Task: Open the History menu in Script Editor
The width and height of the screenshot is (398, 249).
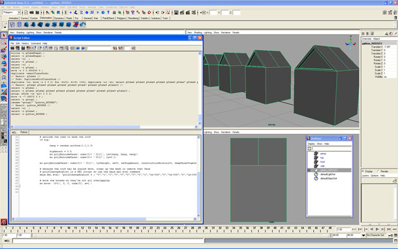Action: 25,44
